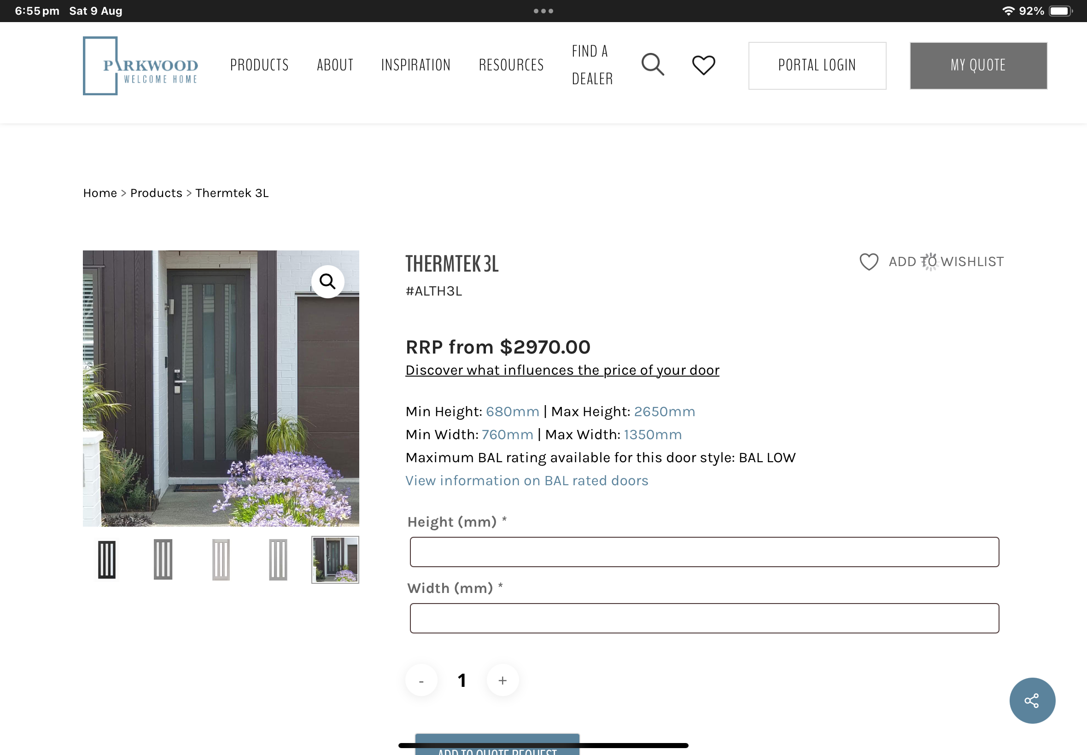The width and height of the screenshot is (1087, 755).
Task: Decrease quantity with minus button
Action: pyautogui.click(x=421, y=680)
